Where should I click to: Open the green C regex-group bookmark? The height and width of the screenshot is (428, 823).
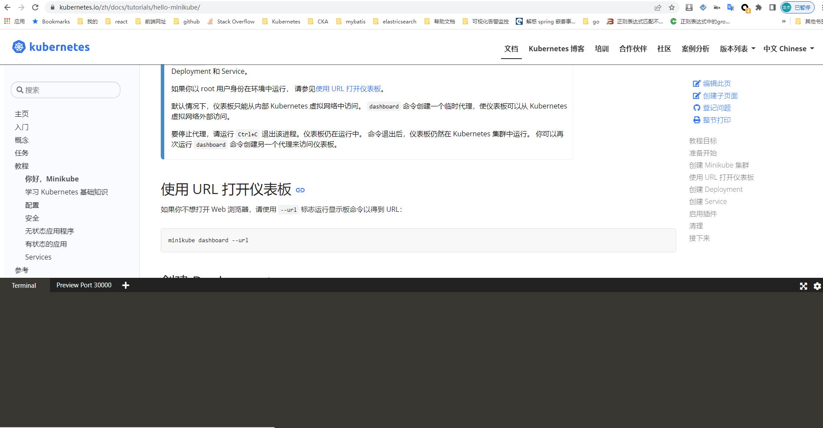point(700,21)
